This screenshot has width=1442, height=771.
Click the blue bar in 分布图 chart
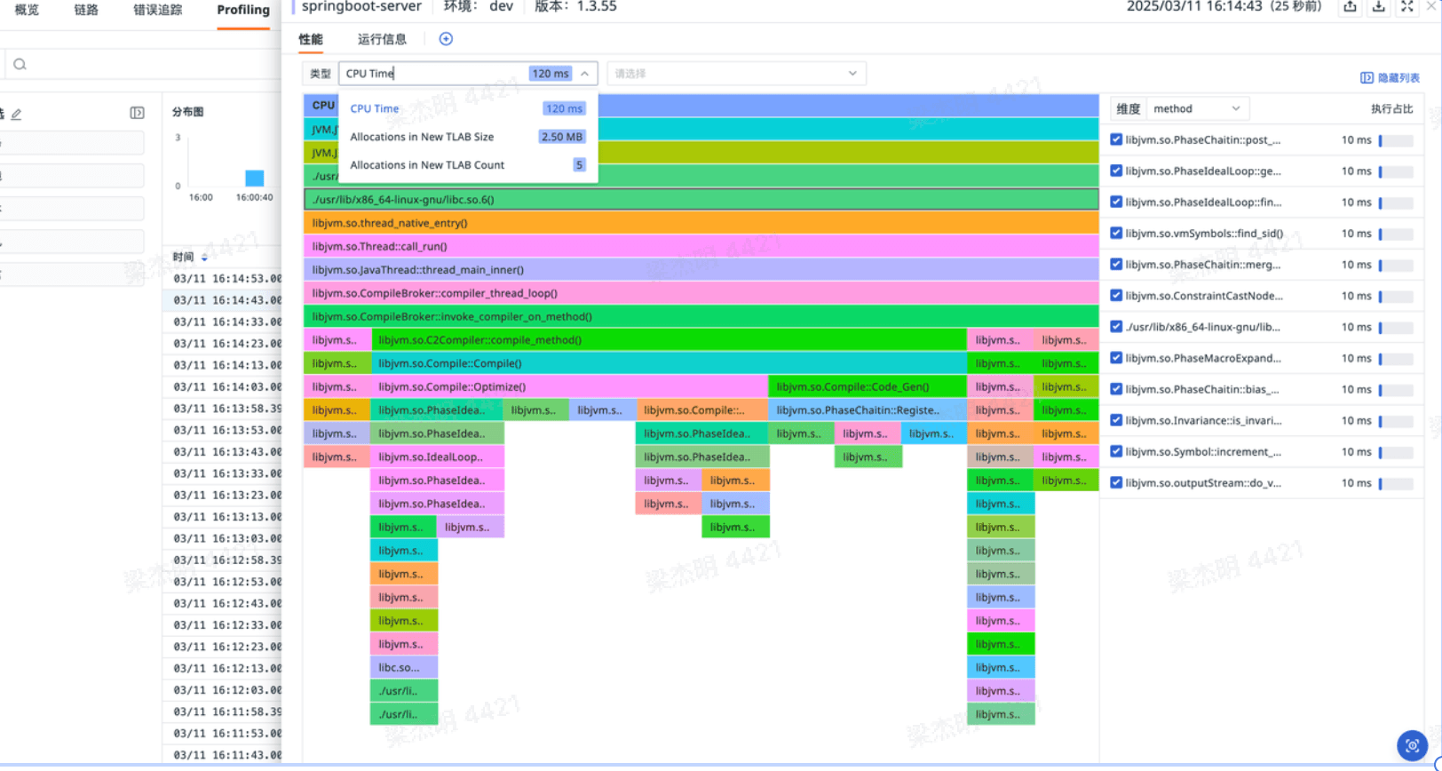point(254,178)
